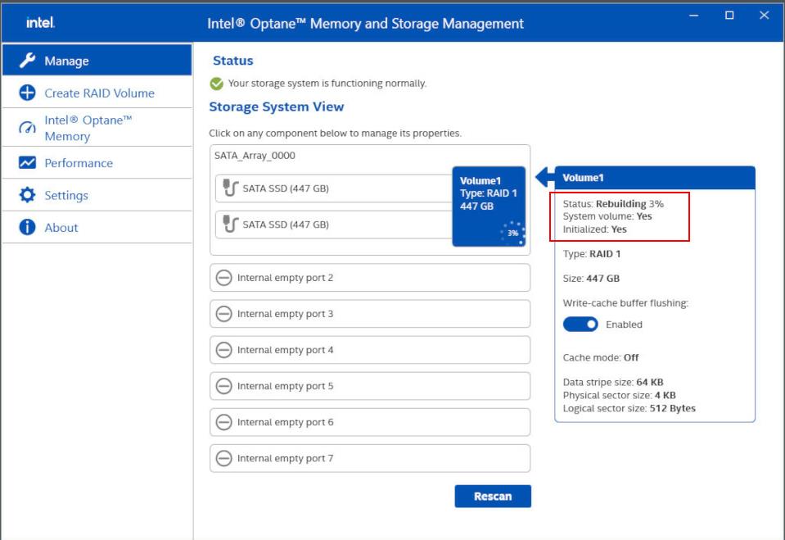Click the About info icon
Viewport: 785px width, 540px height.
(x=27, y=228)
